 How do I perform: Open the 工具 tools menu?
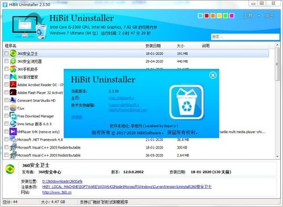click(x=248, y=16)
